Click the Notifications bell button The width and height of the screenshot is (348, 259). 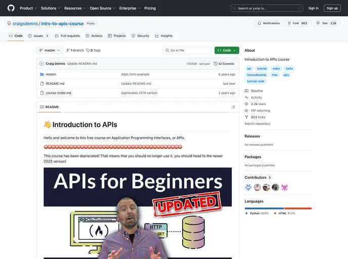point(269,23)
